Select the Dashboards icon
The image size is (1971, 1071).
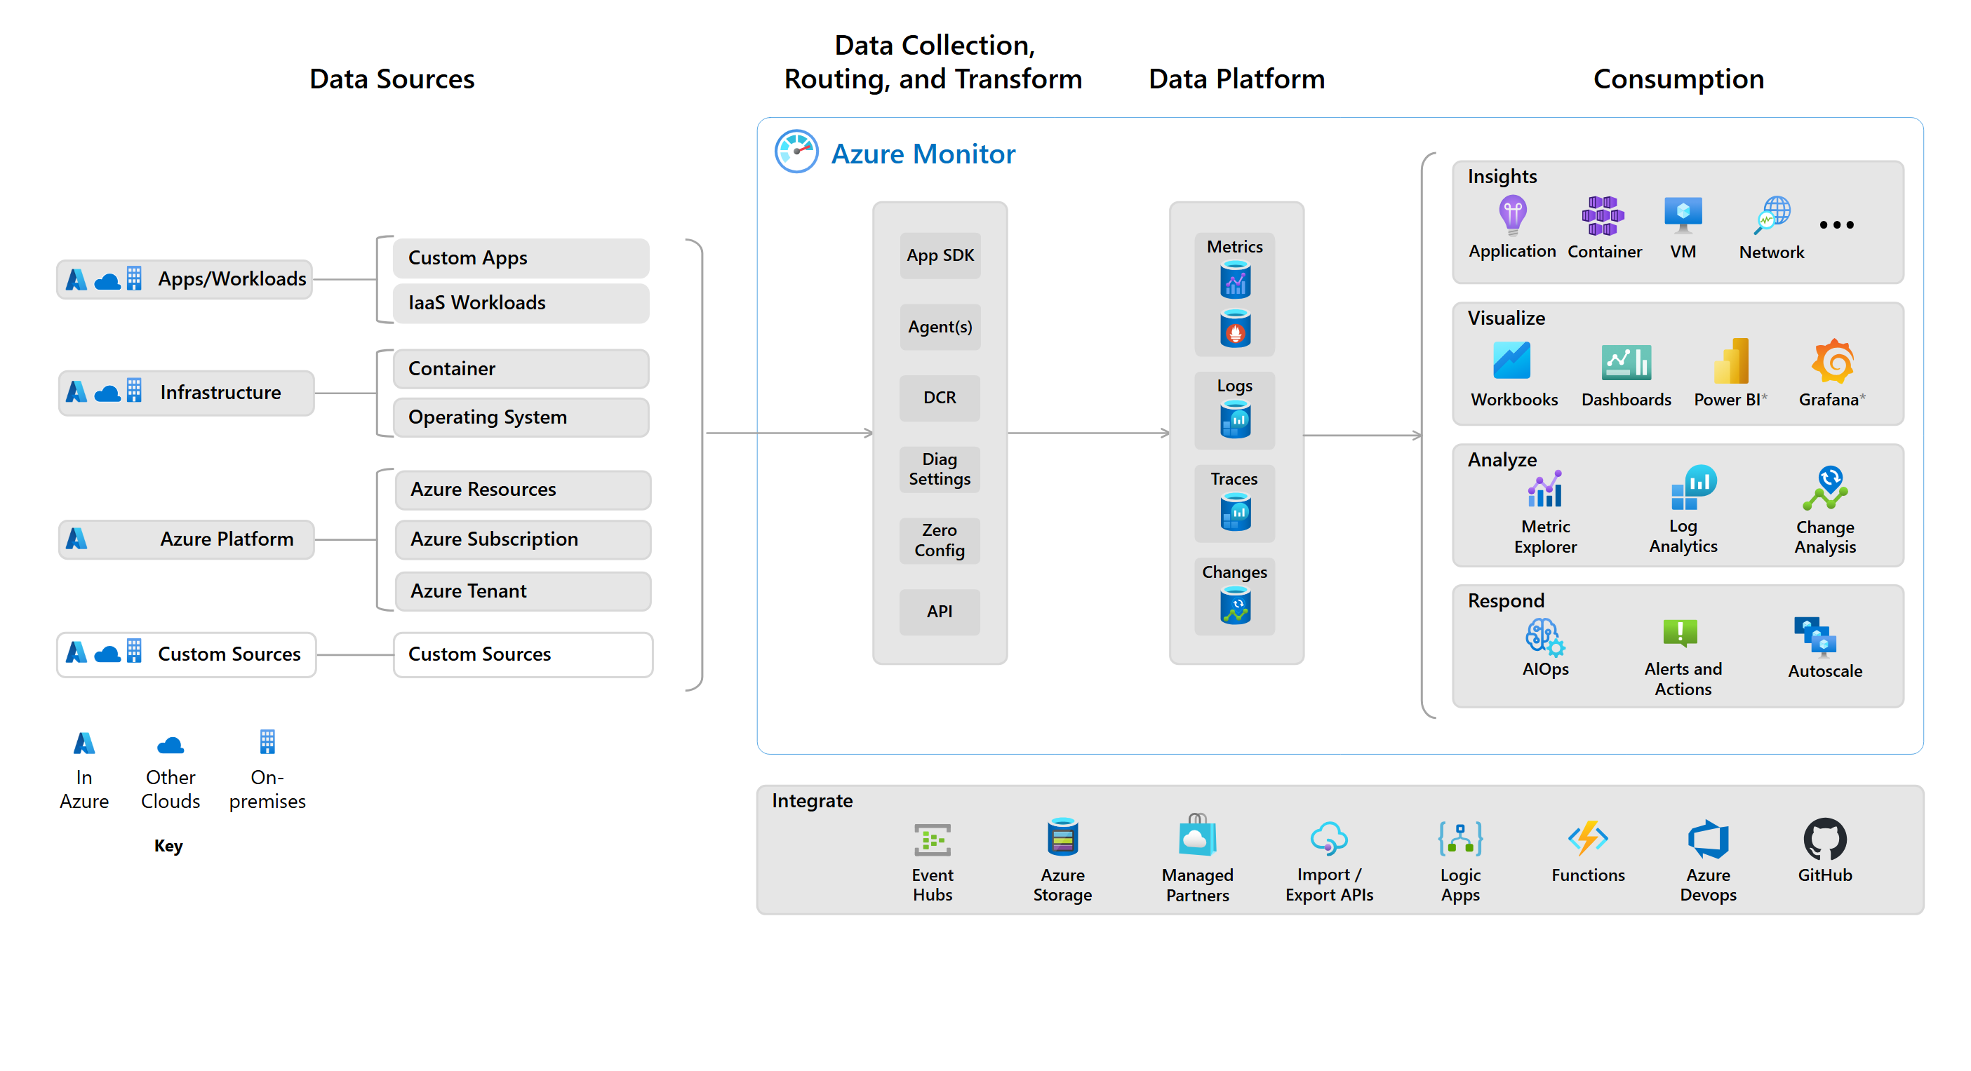click(x=1626, y=362)
